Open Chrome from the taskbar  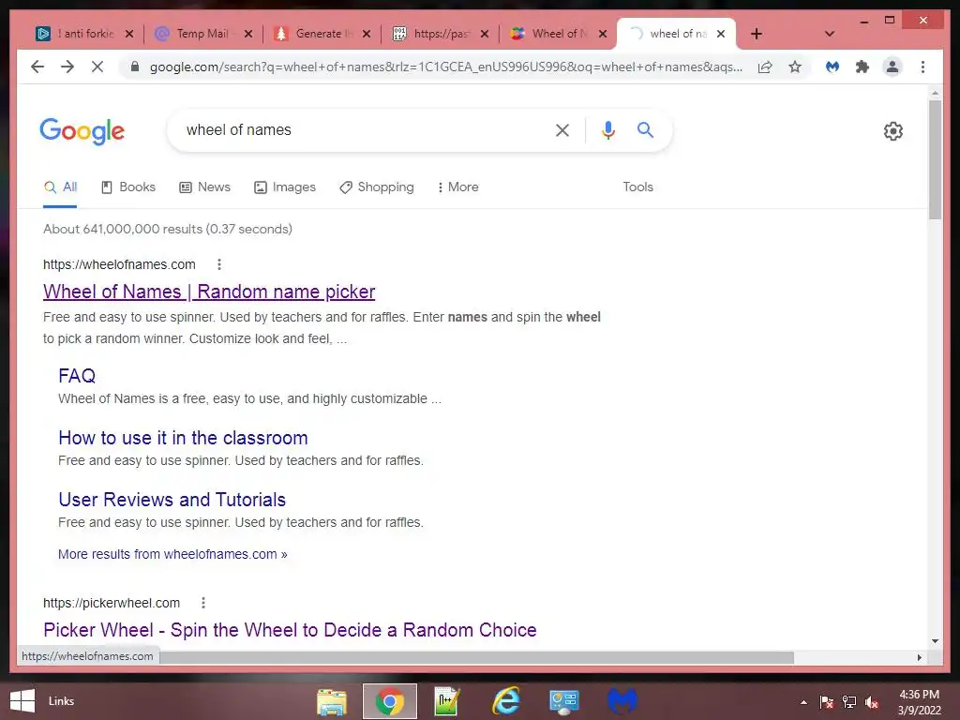[x=389, y=701]
